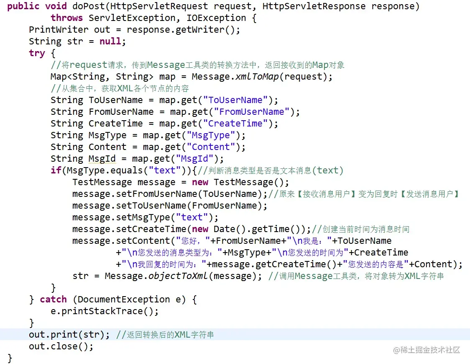The image size is (470, 364).
Task: Click the "CreateTime" string literal
Action: (235, 124)
